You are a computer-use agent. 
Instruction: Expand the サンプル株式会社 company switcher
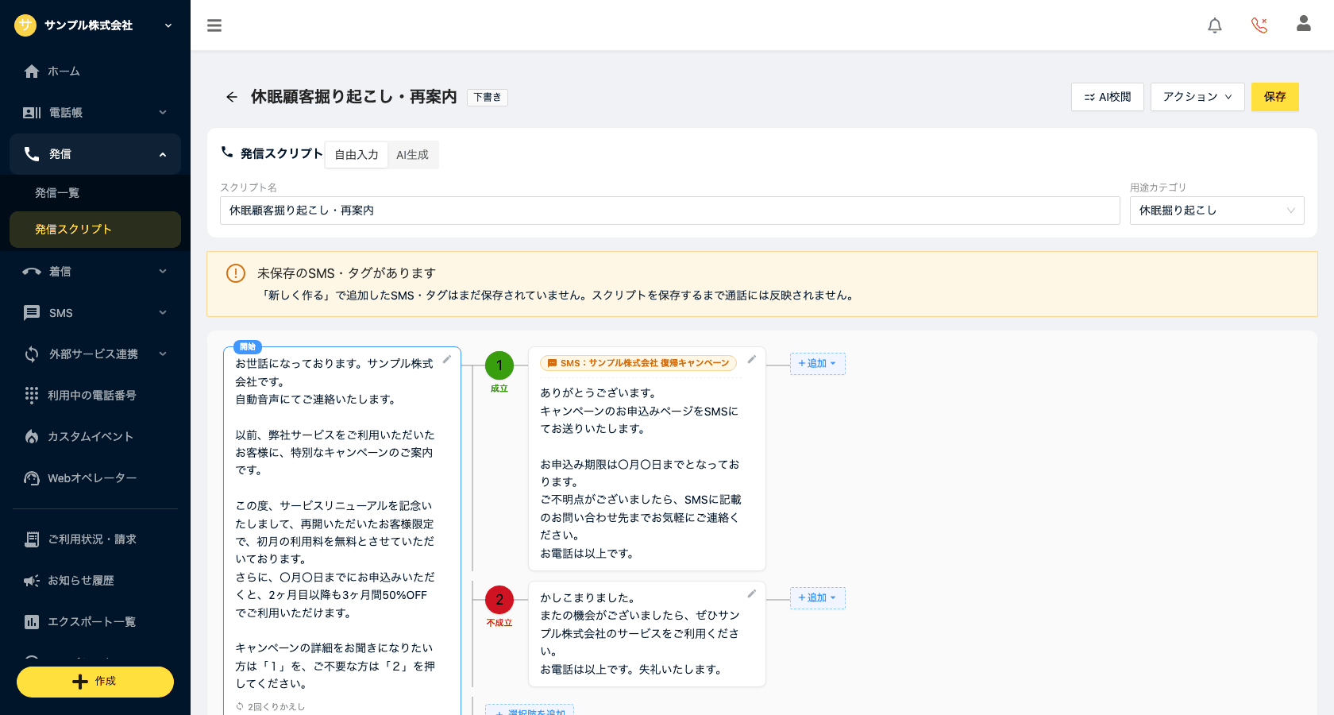(168, 25)
